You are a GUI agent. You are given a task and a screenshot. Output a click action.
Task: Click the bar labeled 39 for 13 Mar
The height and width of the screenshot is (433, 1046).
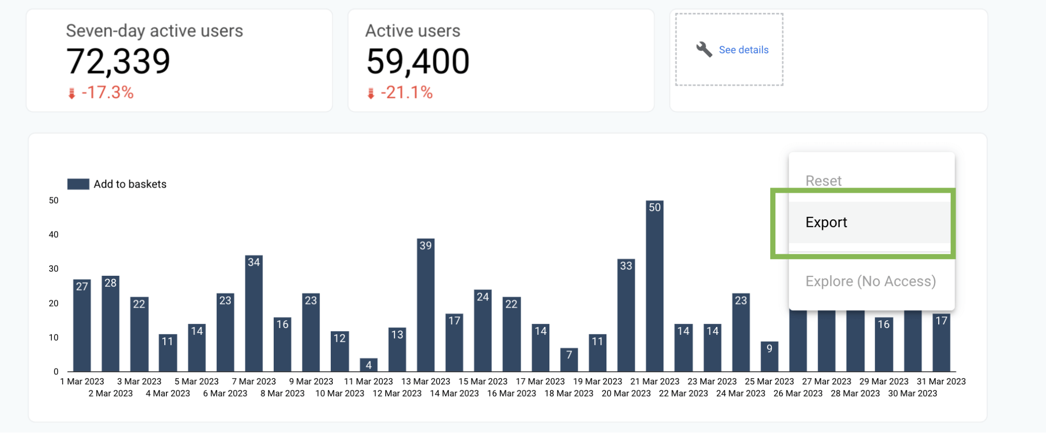pyautogui.click(x=426, y=303)
